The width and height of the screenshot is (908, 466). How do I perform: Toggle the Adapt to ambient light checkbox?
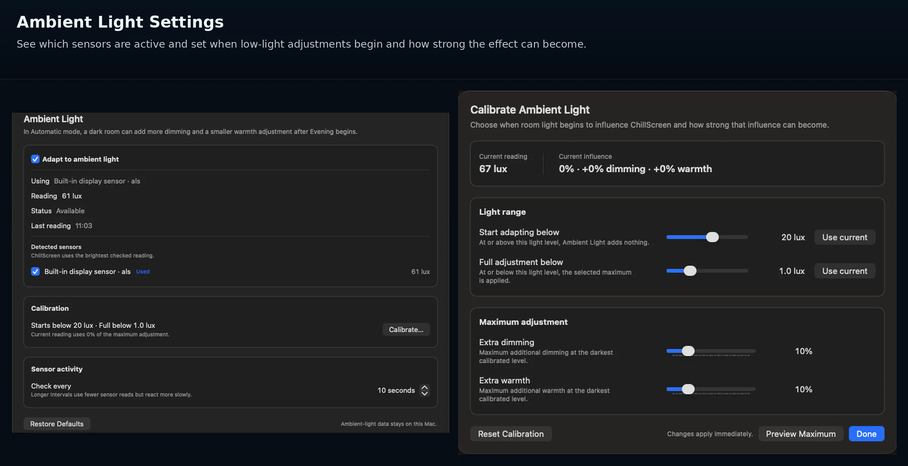pyautogui.click(x=35, y=159)
